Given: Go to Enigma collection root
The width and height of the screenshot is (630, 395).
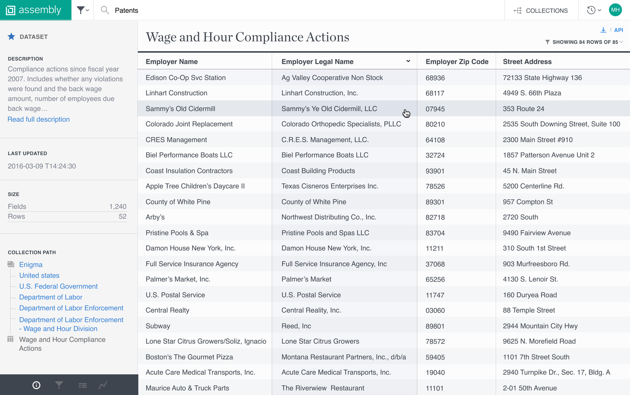Looking at the screenshot, I should coord(31,264).
